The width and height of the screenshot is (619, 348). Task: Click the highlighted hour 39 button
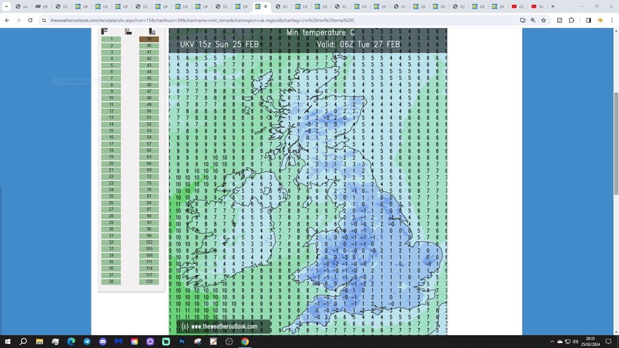coord(149,39)
